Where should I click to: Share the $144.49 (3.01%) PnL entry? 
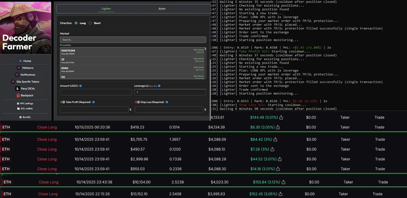(281, 117)
